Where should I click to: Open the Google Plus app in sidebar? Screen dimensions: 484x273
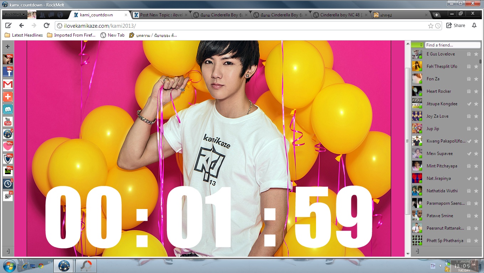coord(8,97)
